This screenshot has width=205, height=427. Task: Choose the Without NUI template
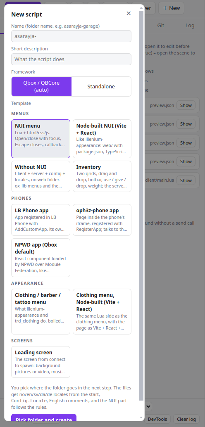(x=41, y=176)
